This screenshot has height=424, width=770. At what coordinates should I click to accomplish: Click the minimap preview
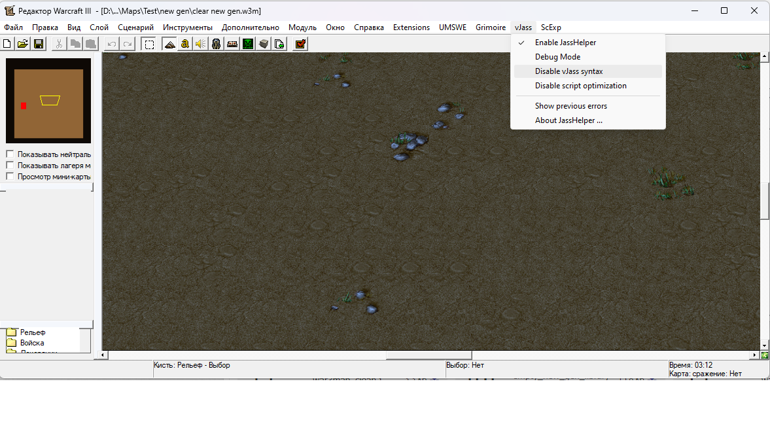coord(48,101)
